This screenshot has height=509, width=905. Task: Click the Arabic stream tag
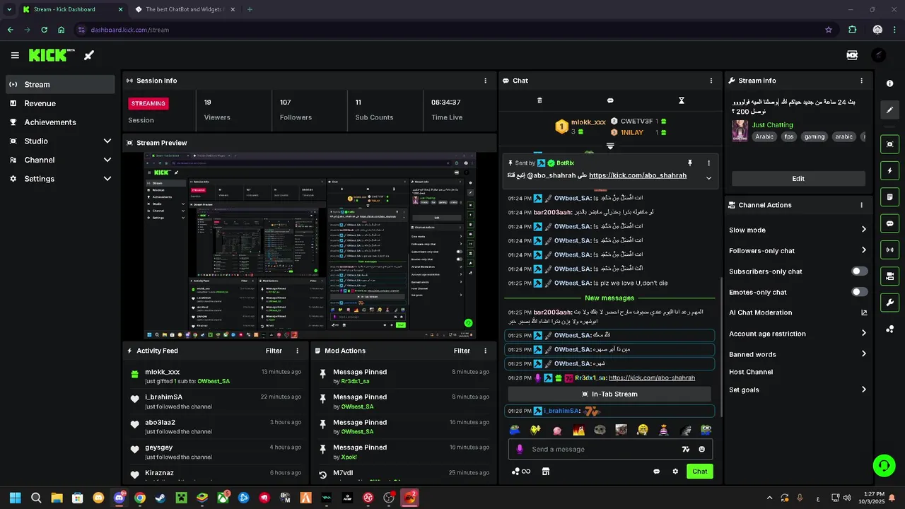[x=764, y=136]
